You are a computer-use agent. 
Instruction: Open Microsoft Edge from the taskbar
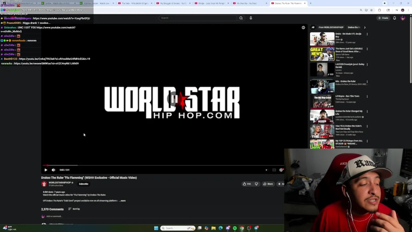click(x=220, y=228)
